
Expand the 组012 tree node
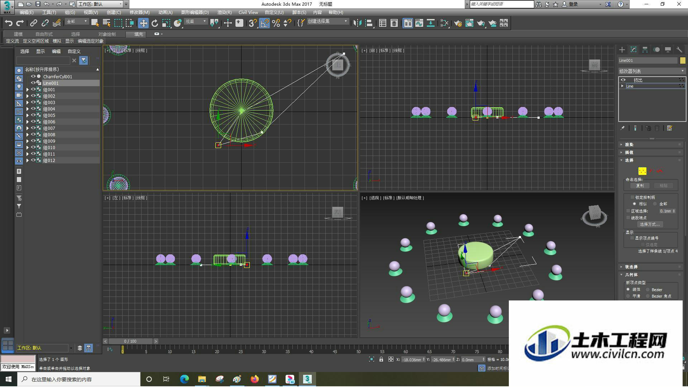[x=28, y=160]
